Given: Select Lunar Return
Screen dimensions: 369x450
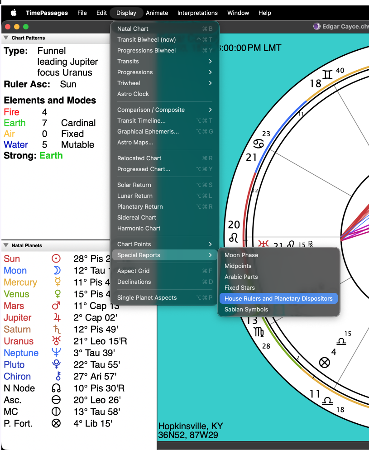Looking at the screenshot, I should (x=164, y=196).
